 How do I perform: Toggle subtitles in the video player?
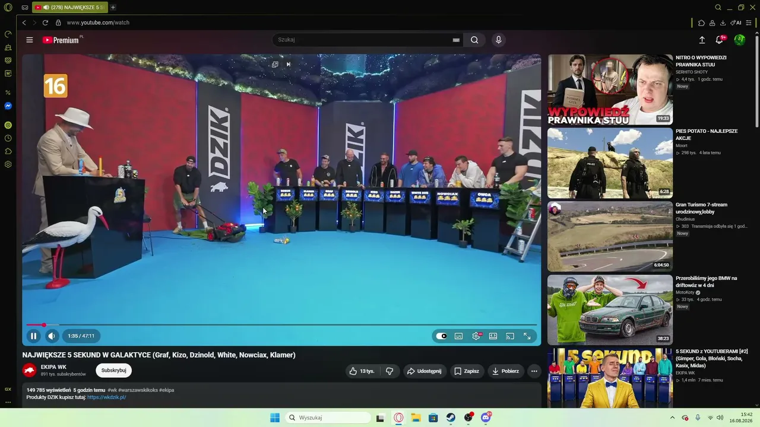click(x=458, y=336)
